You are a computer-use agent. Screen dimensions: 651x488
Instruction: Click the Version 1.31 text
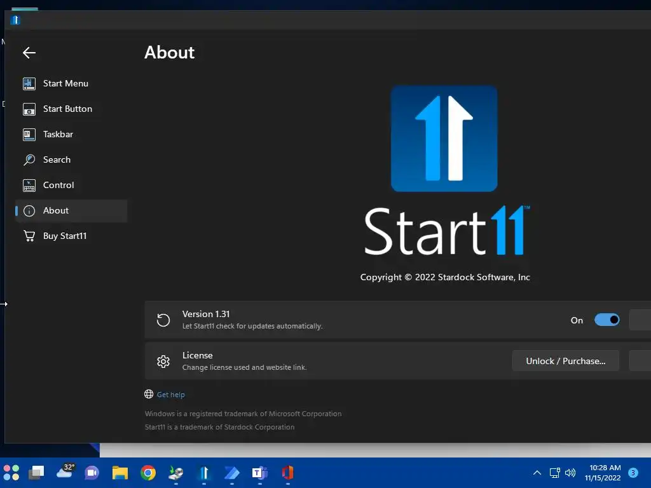click(206, 314)
